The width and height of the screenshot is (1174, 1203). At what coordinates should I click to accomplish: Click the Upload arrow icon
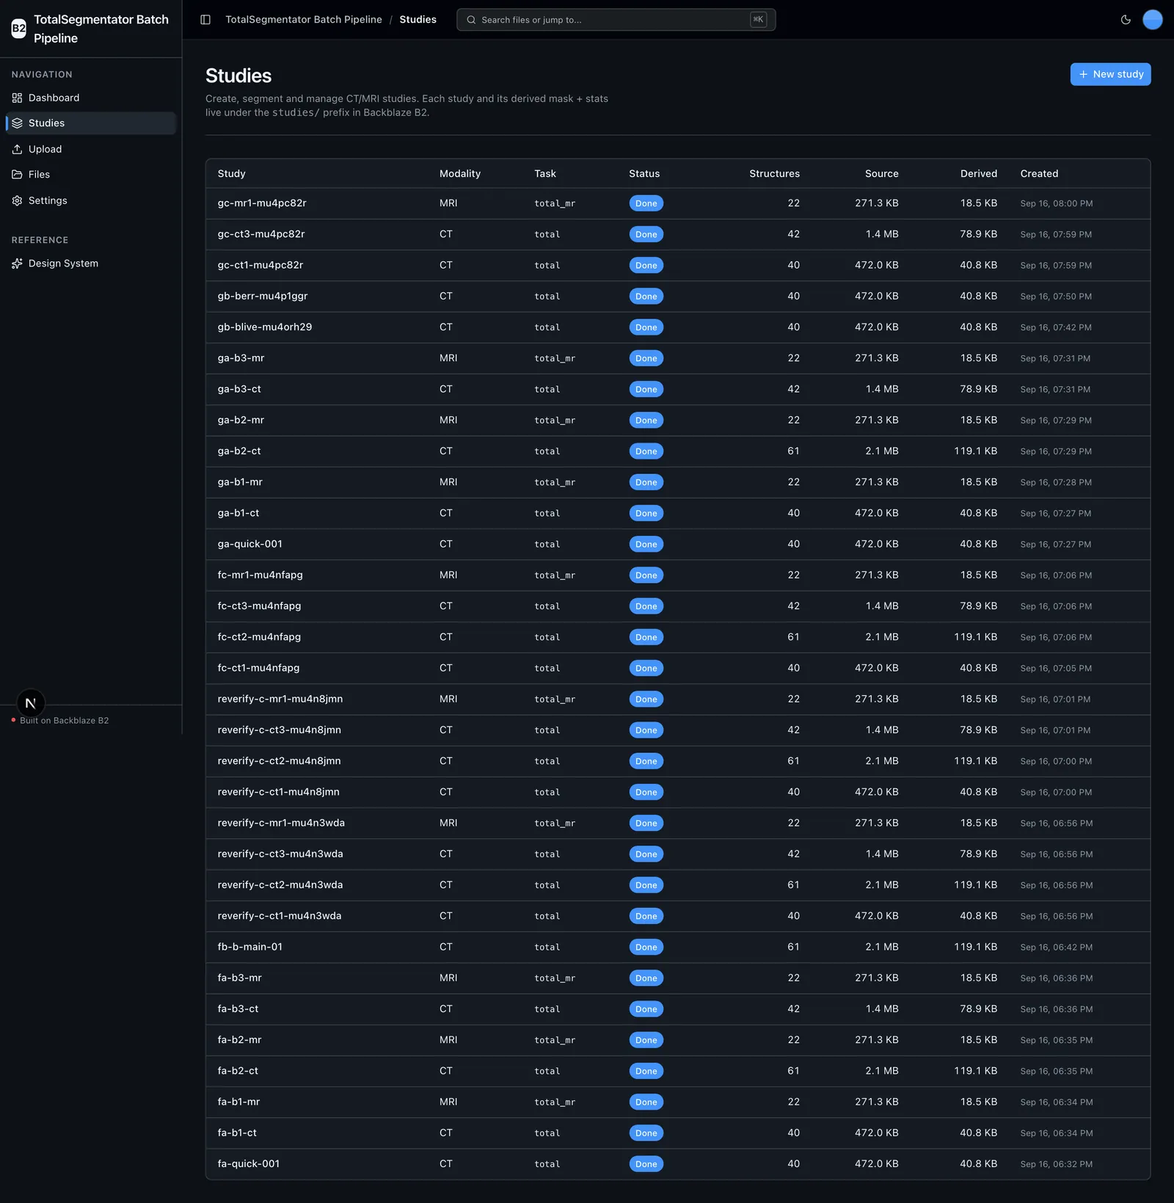17,149
